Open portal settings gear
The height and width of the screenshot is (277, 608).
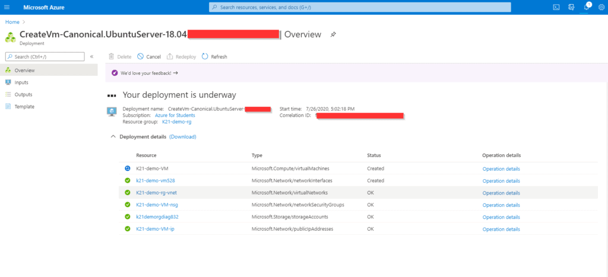601,7
